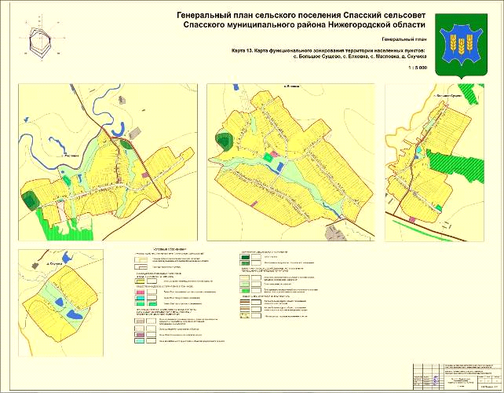Click the bright cyan zone swatch in legend
The width and height of the screenshot is (504, 393).
141,297
